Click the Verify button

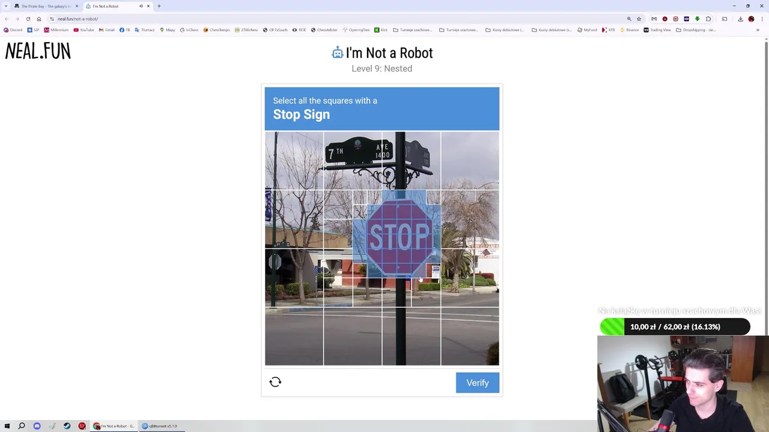coord(478,383)
